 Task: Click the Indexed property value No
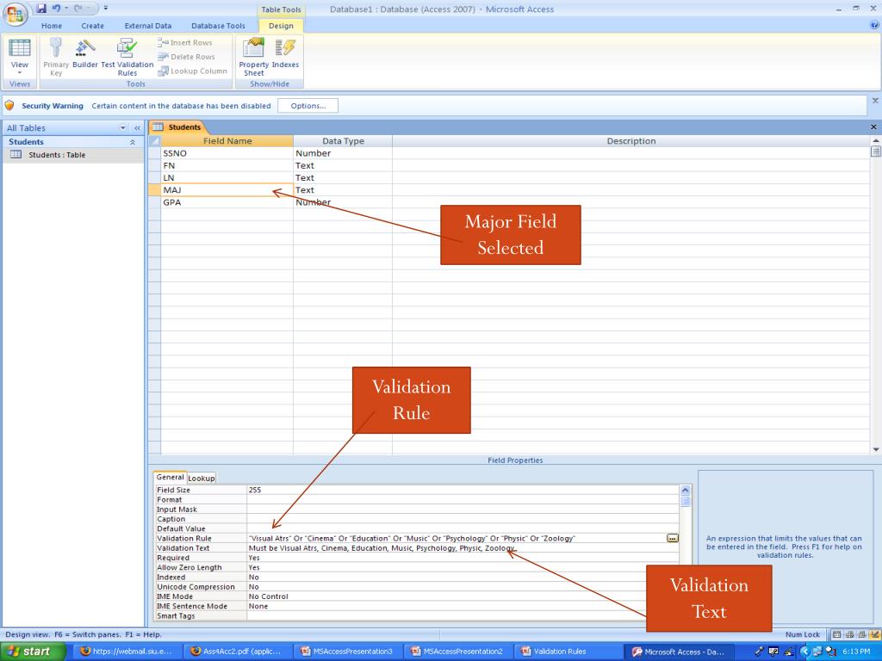coord(463,578)
